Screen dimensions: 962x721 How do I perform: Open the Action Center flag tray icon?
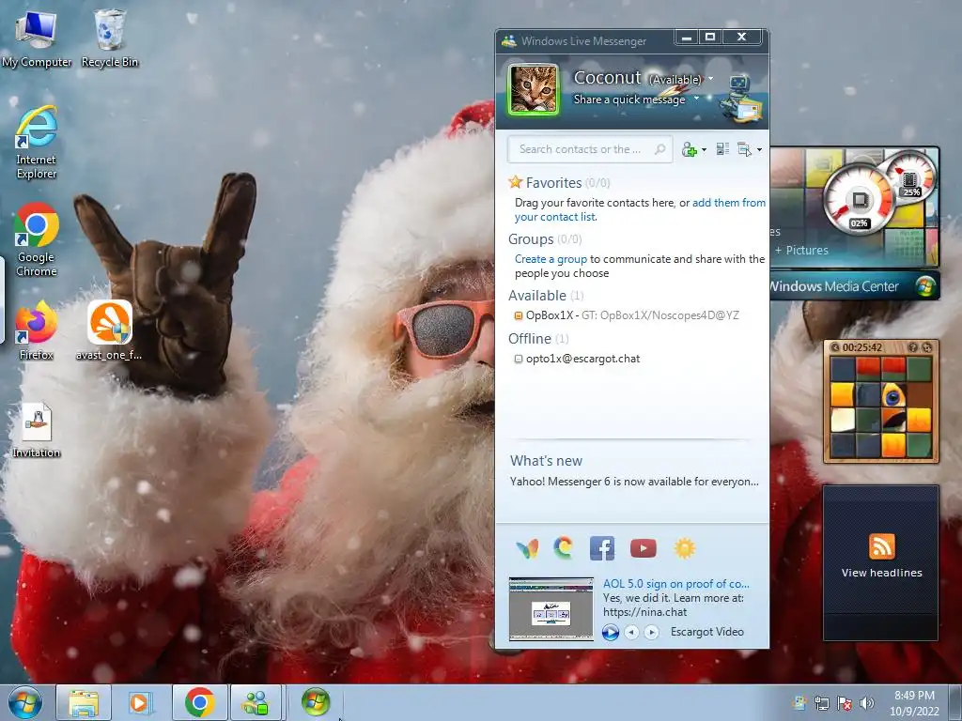(x=845, y=703)
